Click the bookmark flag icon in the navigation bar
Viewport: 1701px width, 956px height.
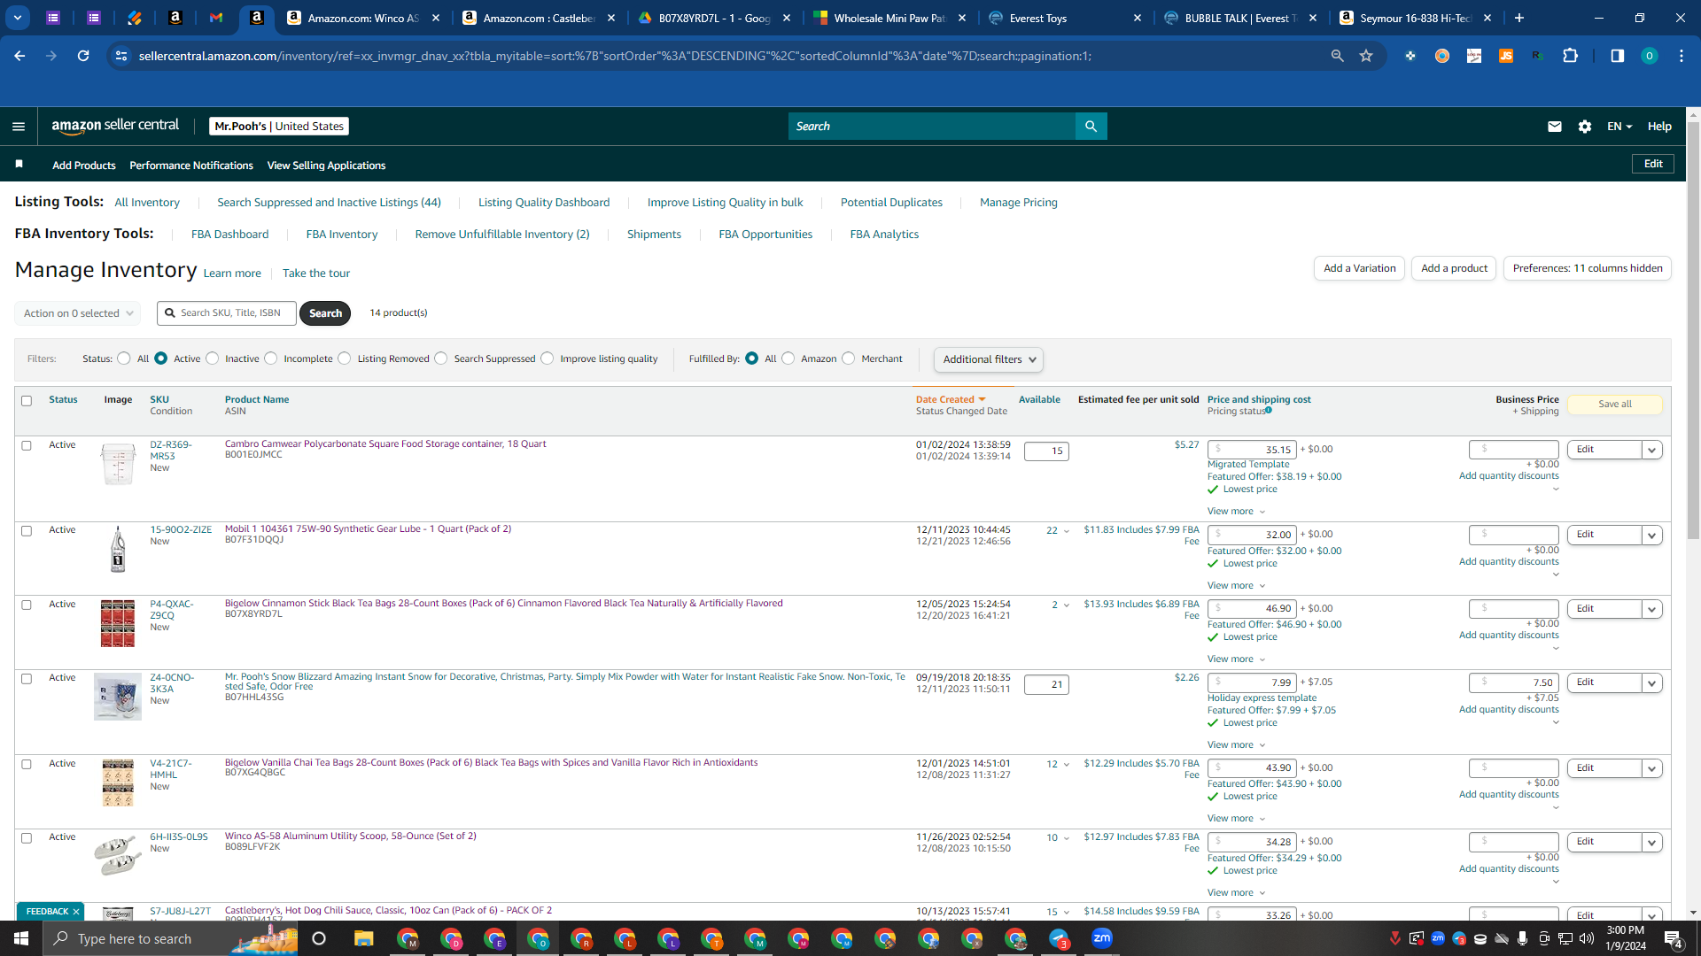(x=19, y=165)
